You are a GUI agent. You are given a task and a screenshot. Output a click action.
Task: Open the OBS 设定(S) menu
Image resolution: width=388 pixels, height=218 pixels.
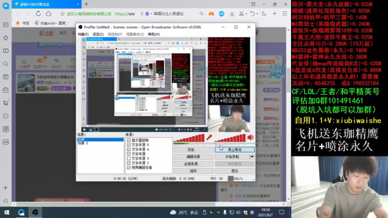pyautogui.click(x=98, y=34)
